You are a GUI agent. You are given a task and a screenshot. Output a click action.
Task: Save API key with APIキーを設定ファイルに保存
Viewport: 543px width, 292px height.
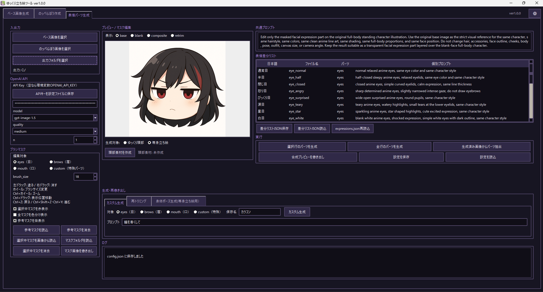coord(55,94)
